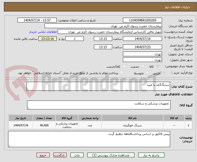Click the row number cell 1

pos(188,125)
